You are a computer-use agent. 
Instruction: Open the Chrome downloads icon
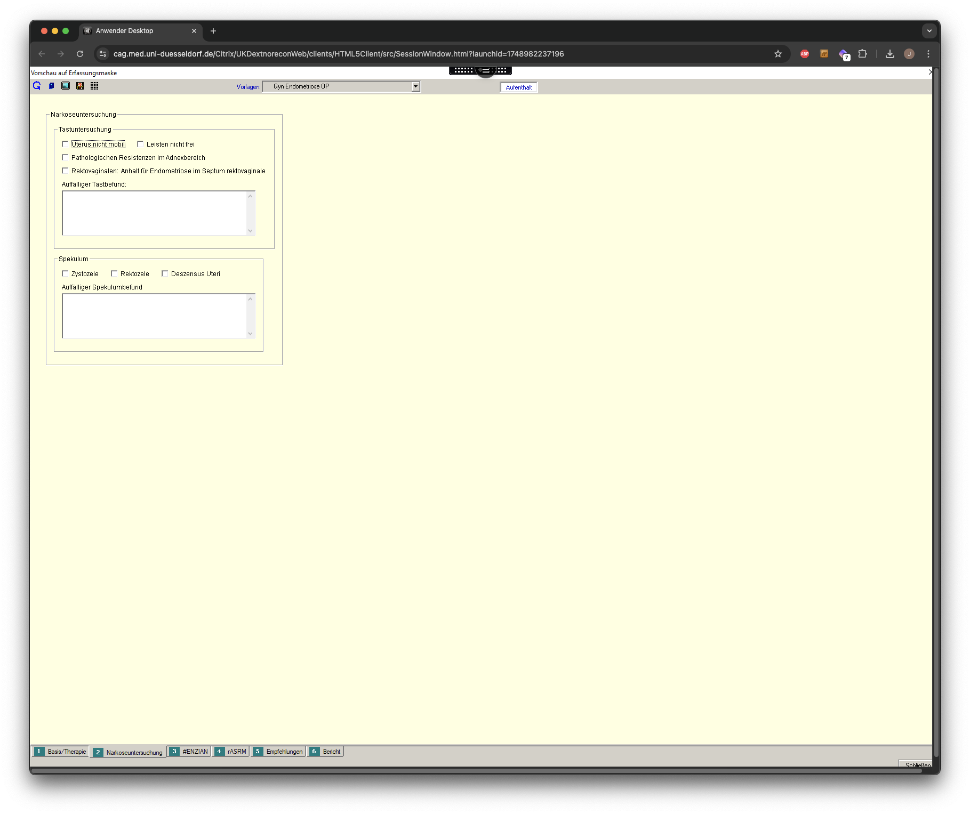click(890, 54)
